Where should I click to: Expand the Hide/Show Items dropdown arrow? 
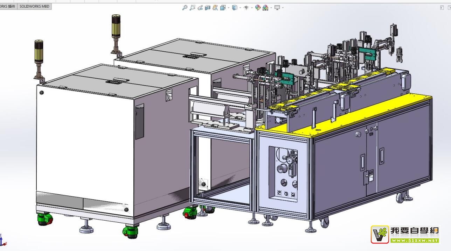[x=252, y=8]
